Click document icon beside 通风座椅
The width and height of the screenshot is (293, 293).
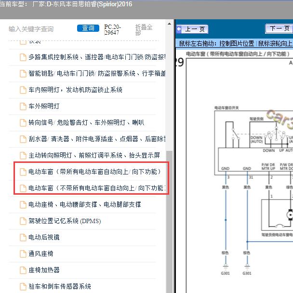coord(23,254)
